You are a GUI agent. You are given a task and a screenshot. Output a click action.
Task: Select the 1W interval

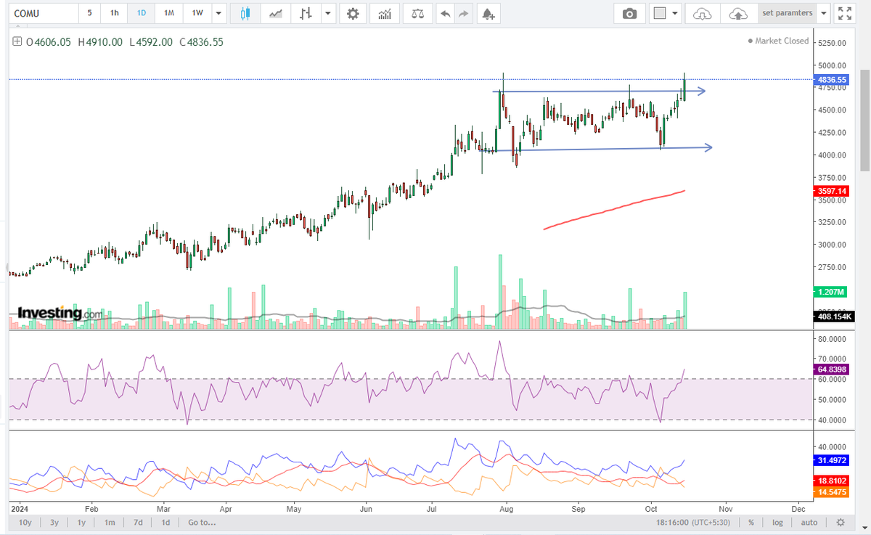(x=197, y=13)
